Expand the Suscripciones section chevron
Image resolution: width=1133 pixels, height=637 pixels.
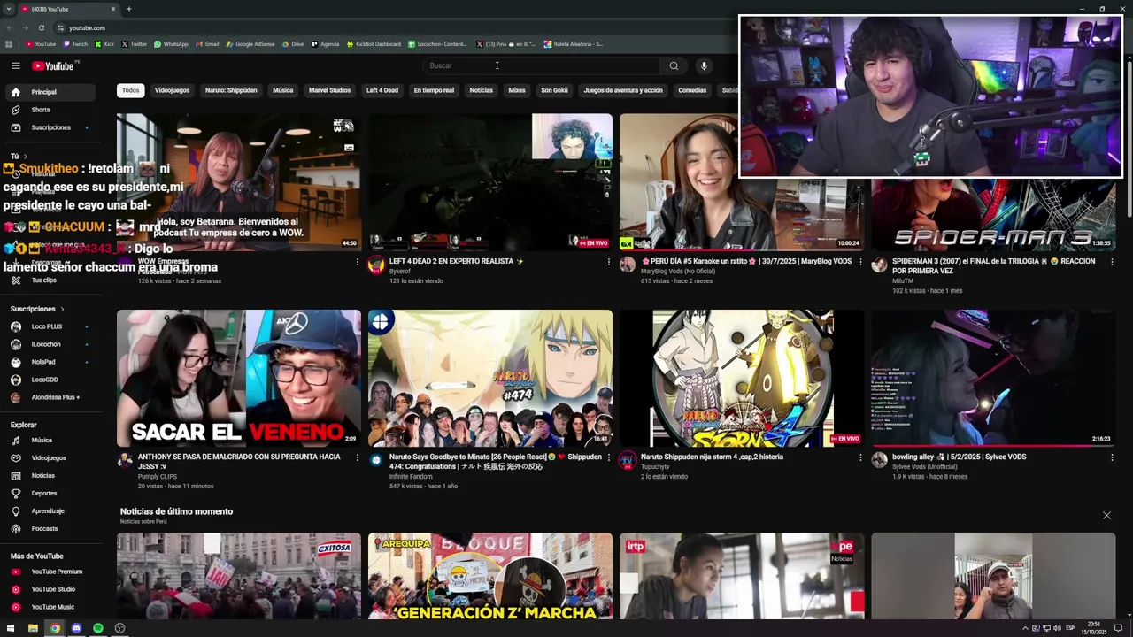pyautogui.click(x=62, y=309)
